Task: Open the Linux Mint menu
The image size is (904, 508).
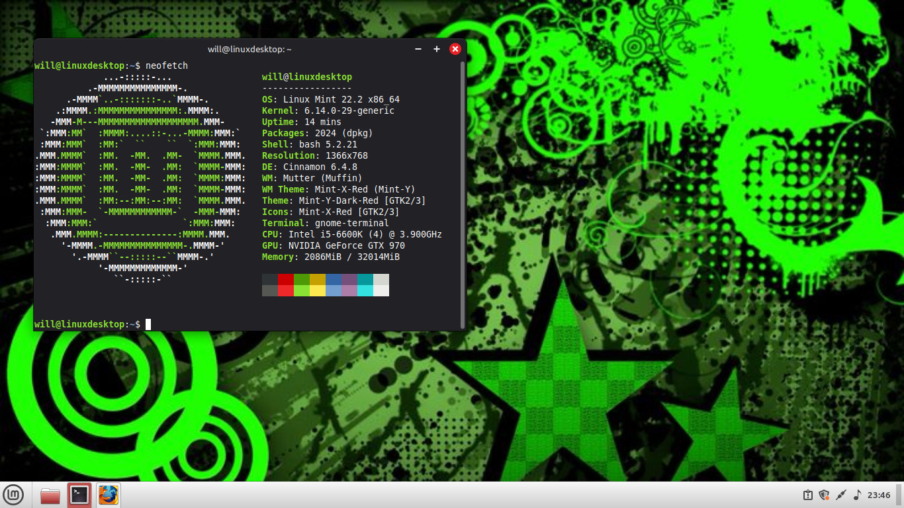Action: (x=14, y=495)
